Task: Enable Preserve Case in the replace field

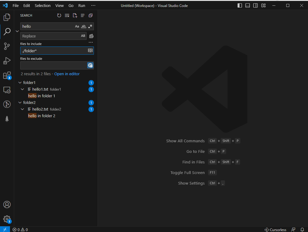Action: coord(83,36)
